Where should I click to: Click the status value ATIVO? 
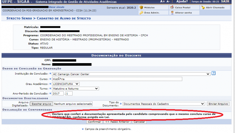click(44, 44)
